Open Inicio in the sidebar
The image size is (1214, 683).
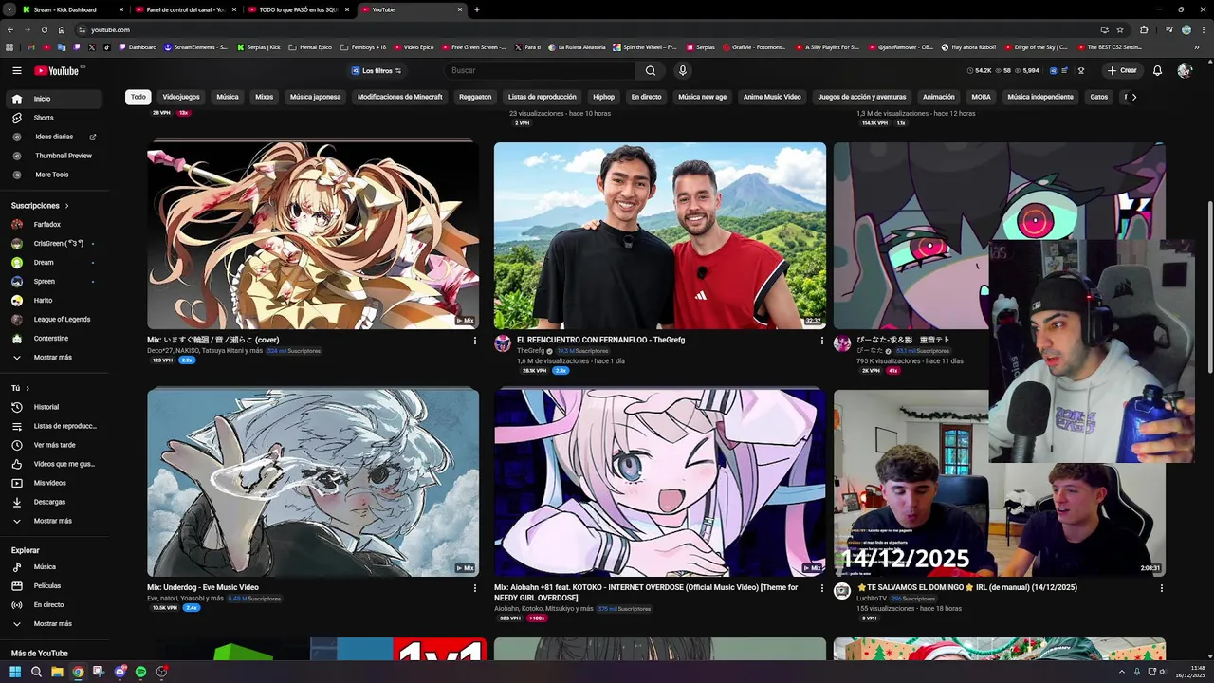pyautogui.click(x=53, y=99)
